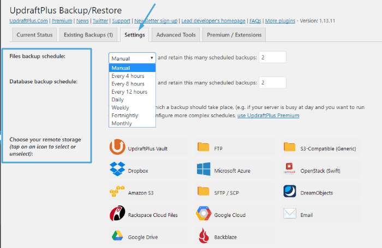Select the SFTP / SCP folder icon
Screen dimensions: 382x248
point(203,191)
